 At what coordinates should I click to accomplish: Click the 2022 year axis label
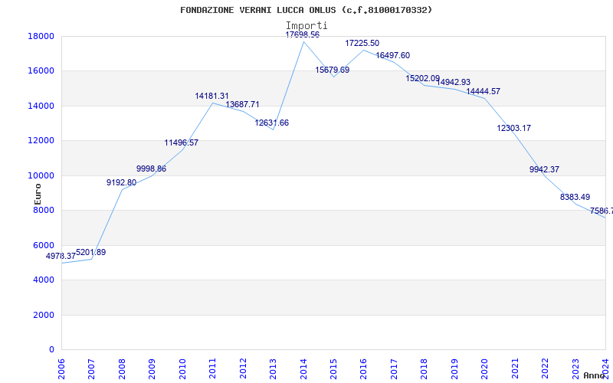point(546,368)
